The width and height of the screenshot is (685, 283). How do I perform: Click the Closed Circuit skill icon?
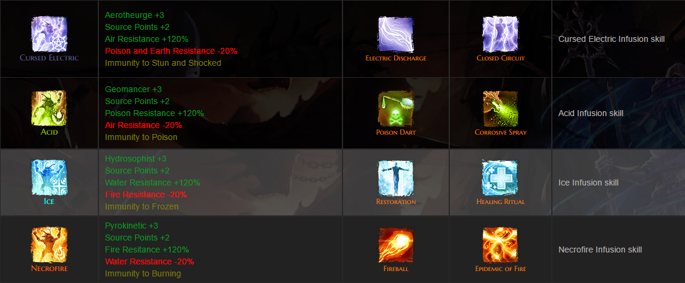500,34
